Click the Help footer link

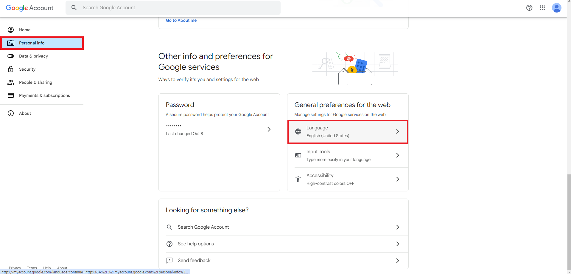coord(47,268)
